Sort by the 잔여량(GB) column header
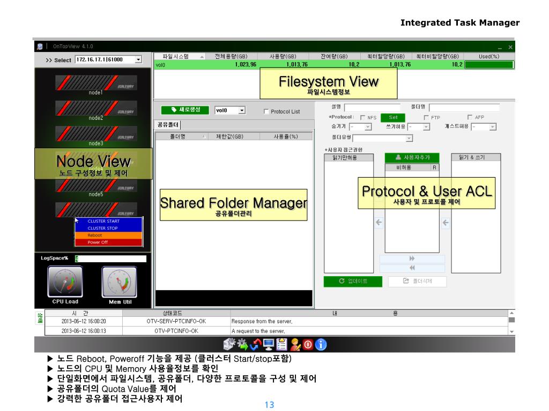This screenshot has width=549, height=411. [x=335, y=56]
